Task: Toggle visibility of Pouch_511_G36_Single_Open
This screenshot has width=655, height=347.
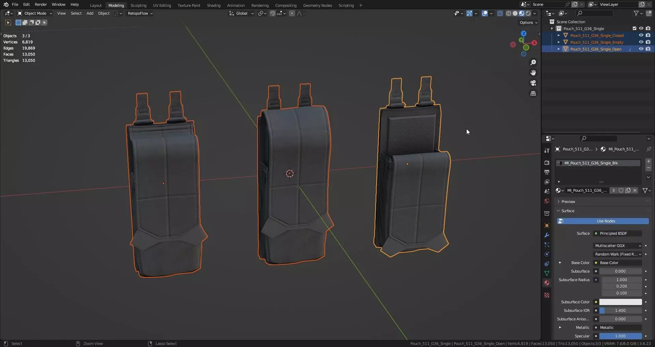Action: tap(641, 49)
